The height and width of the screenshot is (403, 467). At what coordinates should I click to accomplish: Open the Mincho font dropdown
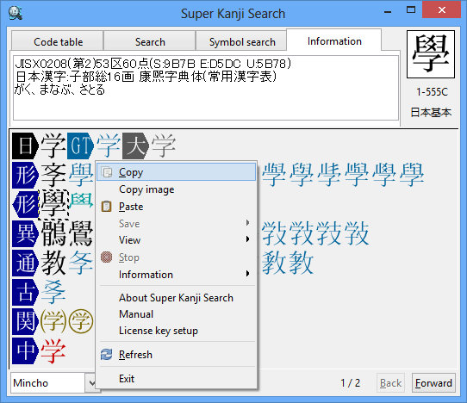click(91, 382)
